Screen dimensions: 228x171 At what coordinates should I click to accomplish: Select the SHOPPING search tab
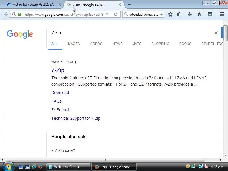pyautogui.click(x=160, y=44)
